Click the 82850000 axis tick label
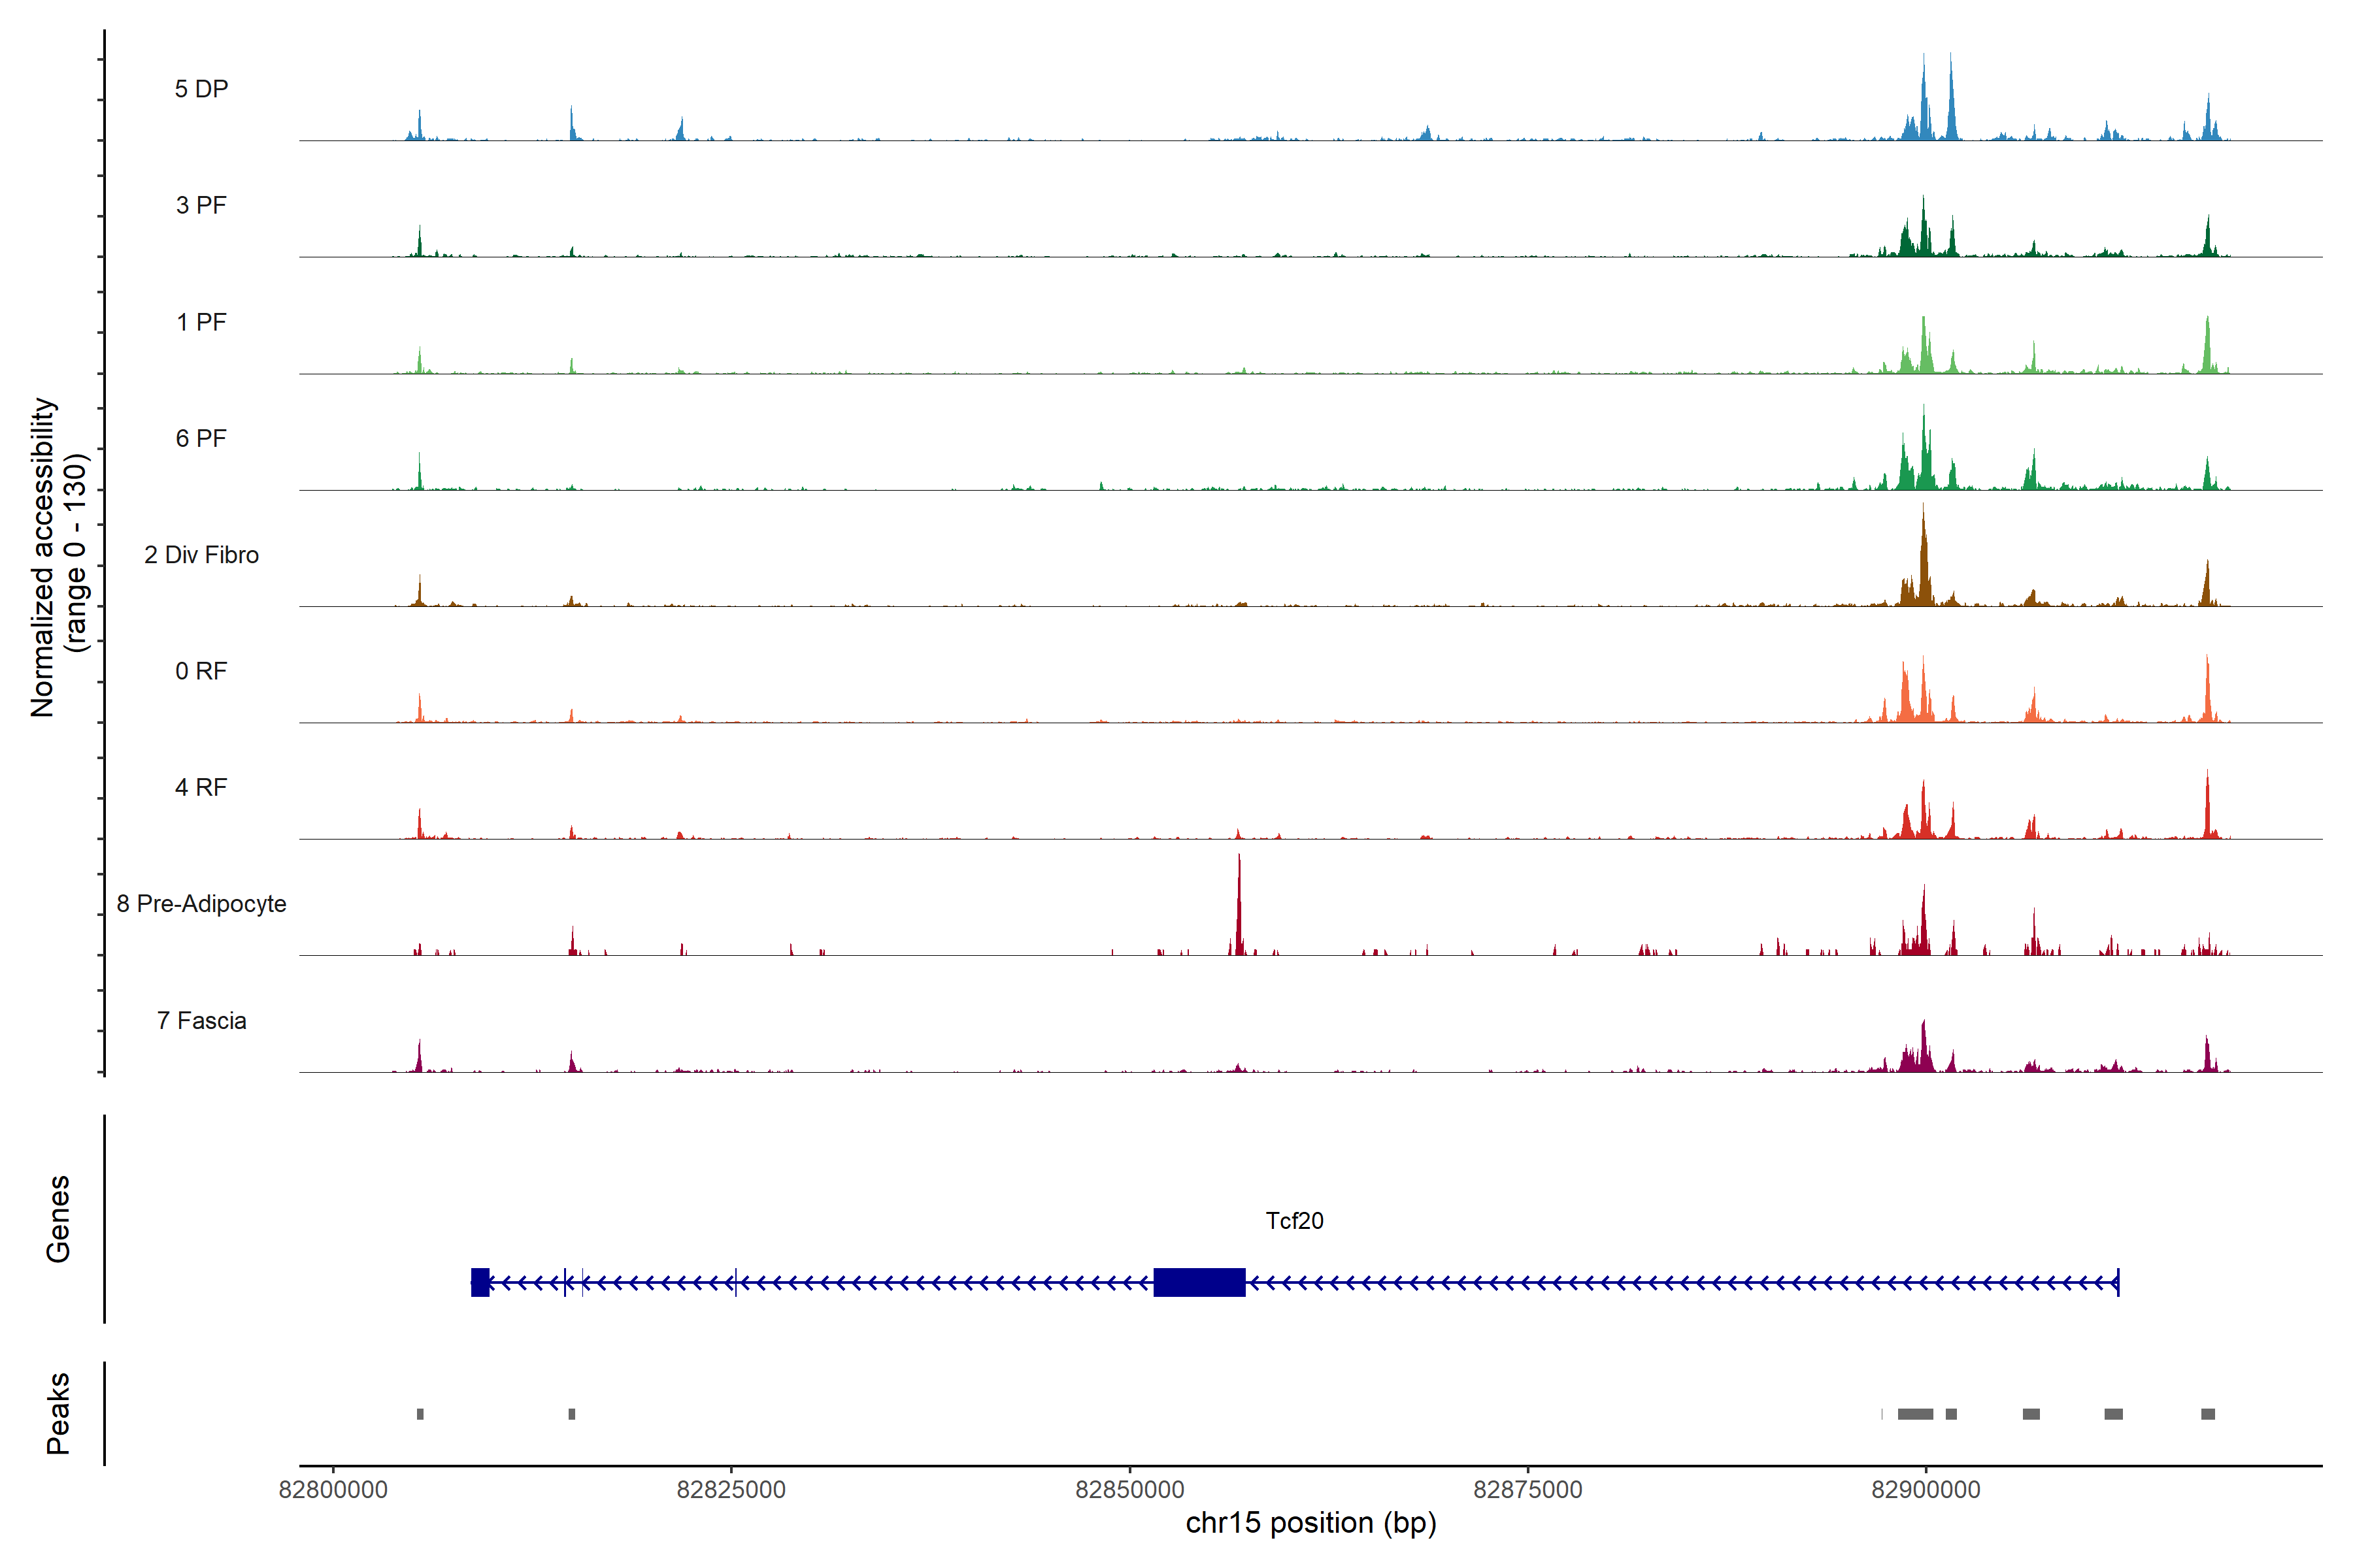This screenshot has width=2353, height=1568. click(1129, 1490)
